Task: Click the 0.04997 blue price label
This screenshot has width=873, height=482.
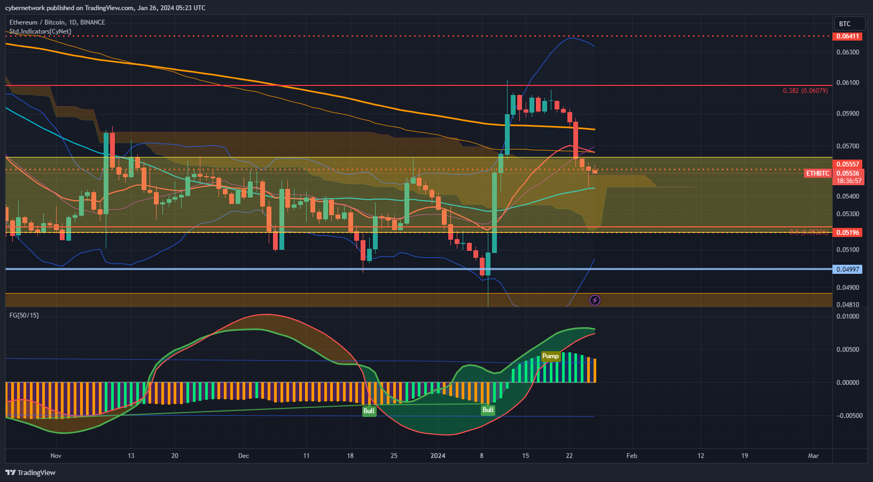Action: 848,270
